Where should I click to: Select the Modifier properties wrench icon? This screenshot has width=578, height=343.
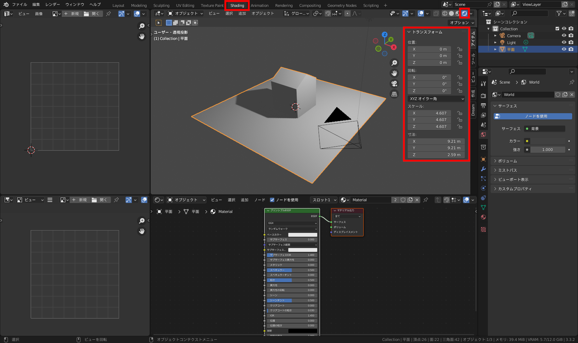click(483, 168)
